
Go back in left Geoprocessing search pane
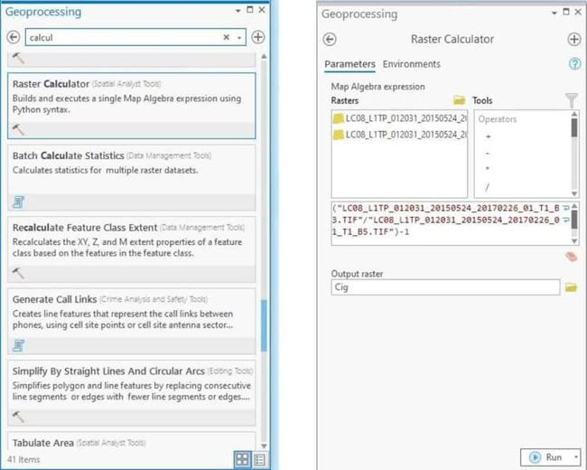click(14, 37)
